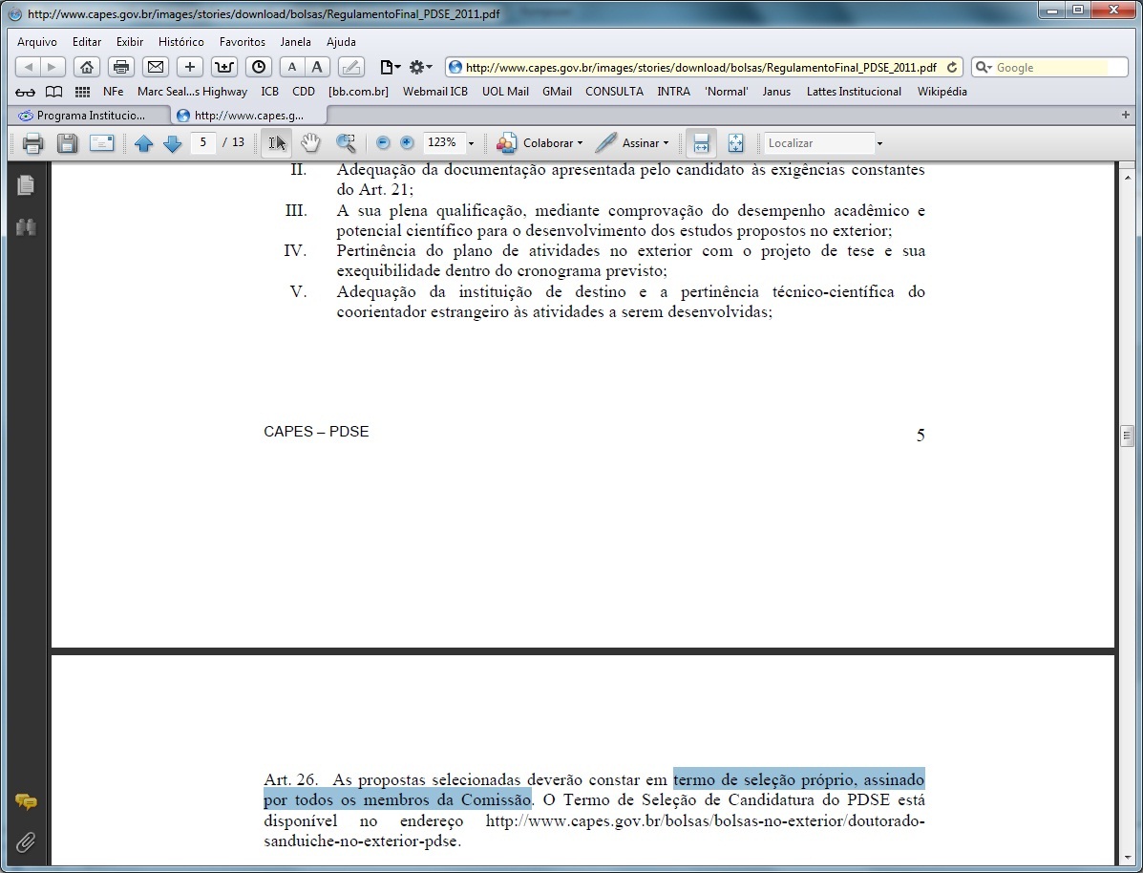Open the binoculars search panel in sidebar
1143x873 pixels.
26,226
